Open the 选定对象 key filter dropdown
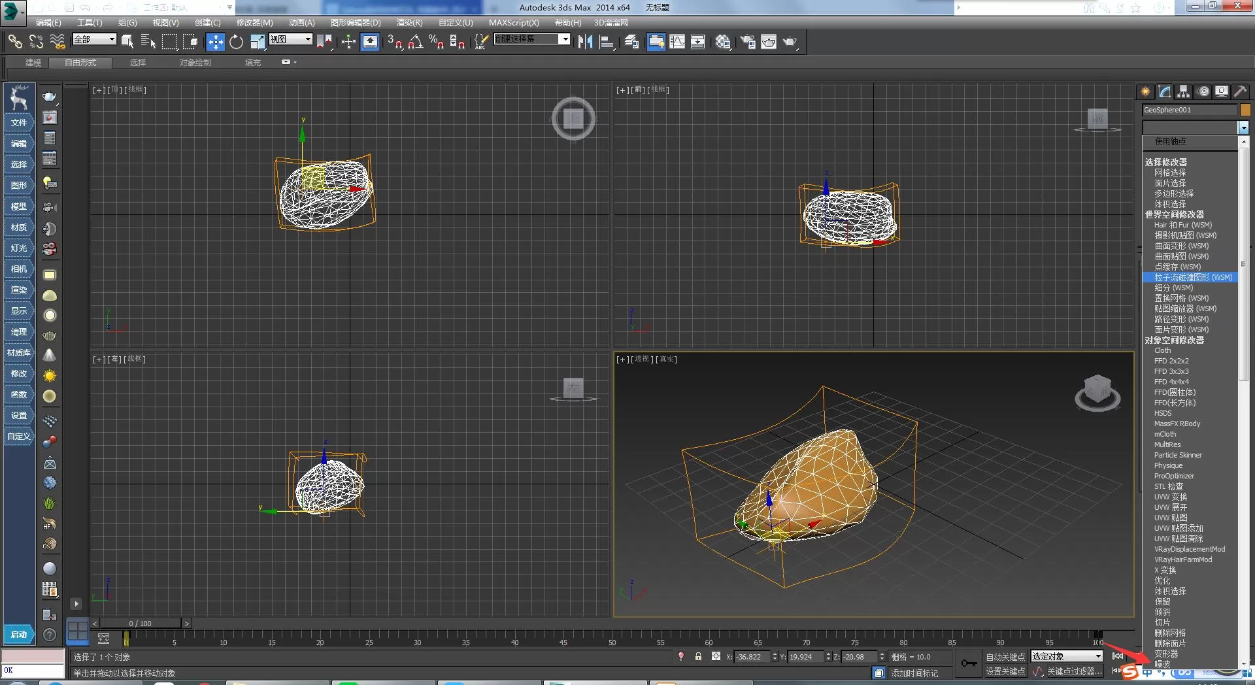 tap(1067, 656)
